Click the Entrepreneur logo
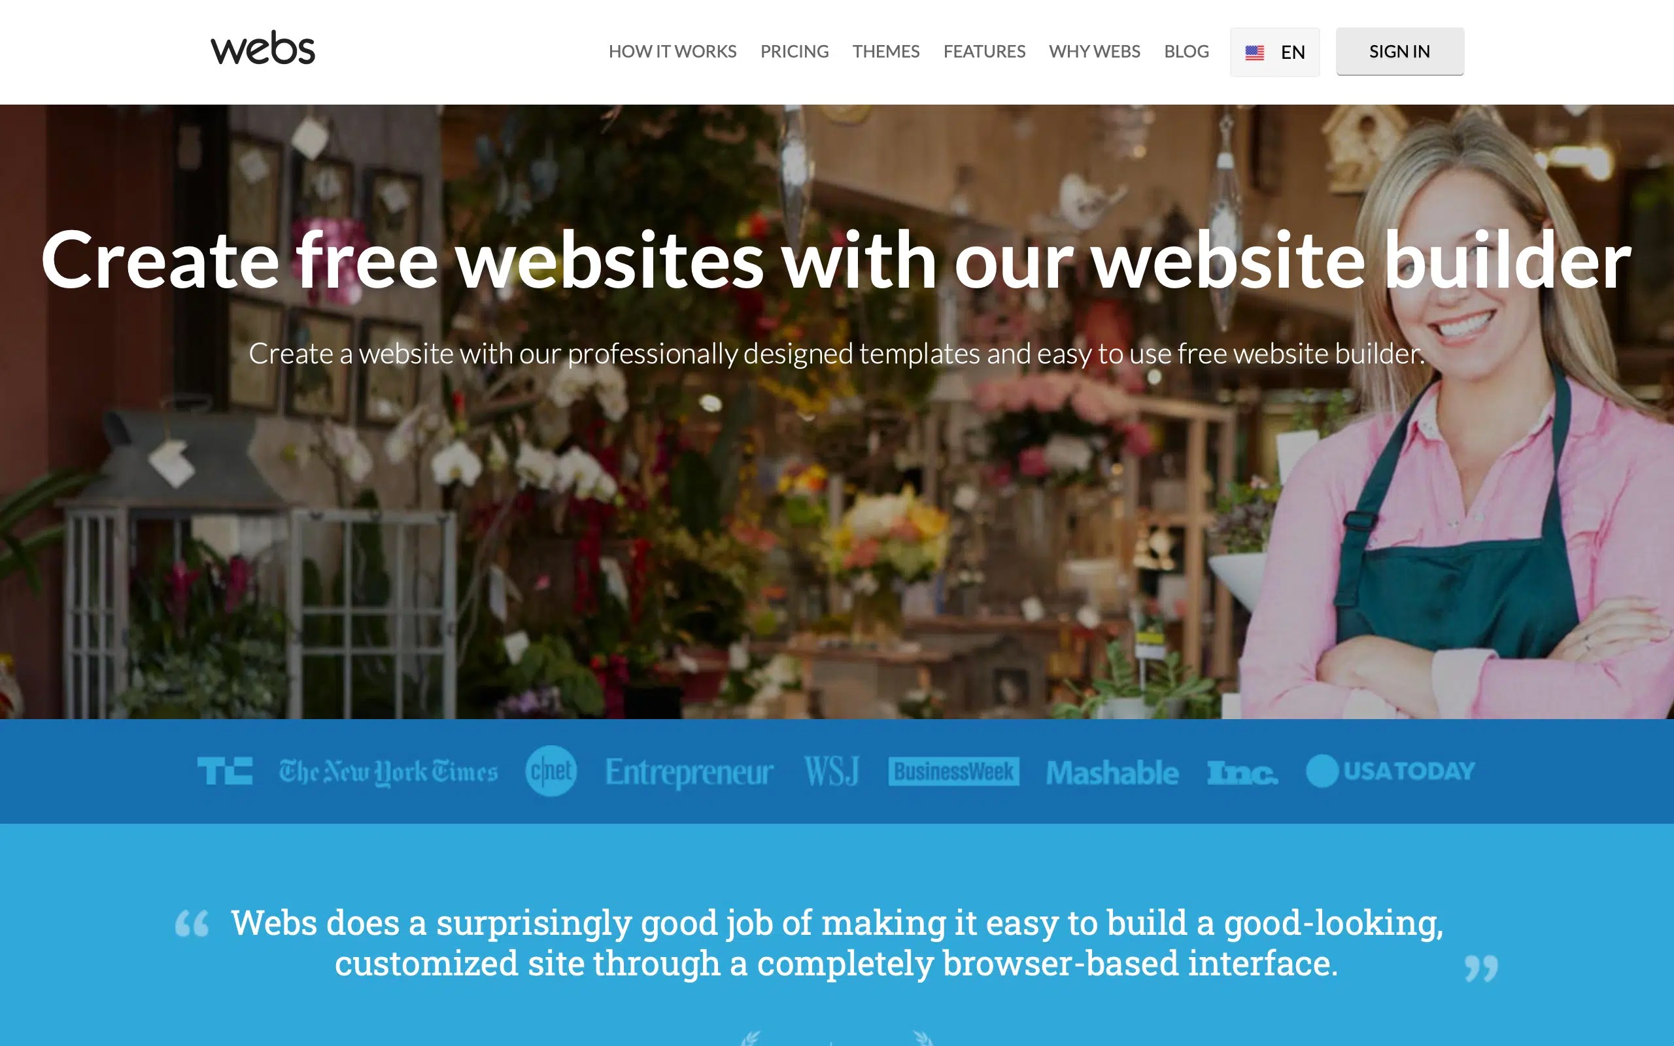1674x1046 pixels. point(689,773)
